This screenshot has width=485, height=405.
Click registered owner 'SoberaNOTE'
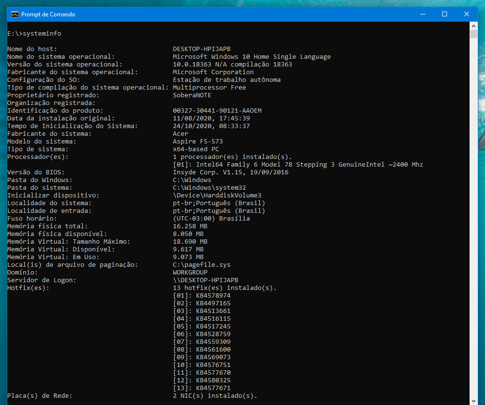192,95
